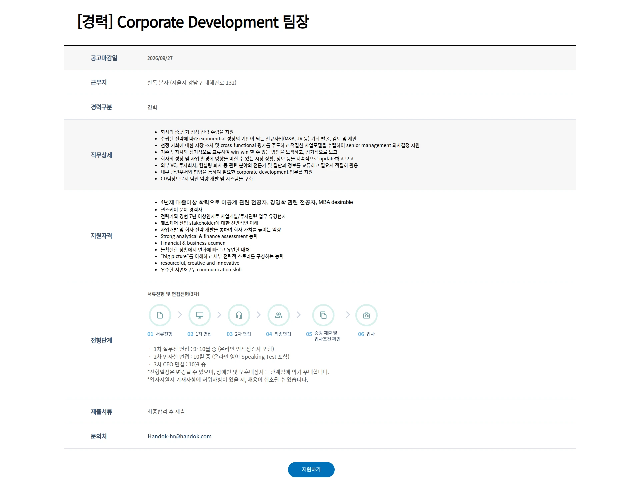Click the 입사 ID badge icon
Viewport: 640px width, 484px height.
(366, 315)
